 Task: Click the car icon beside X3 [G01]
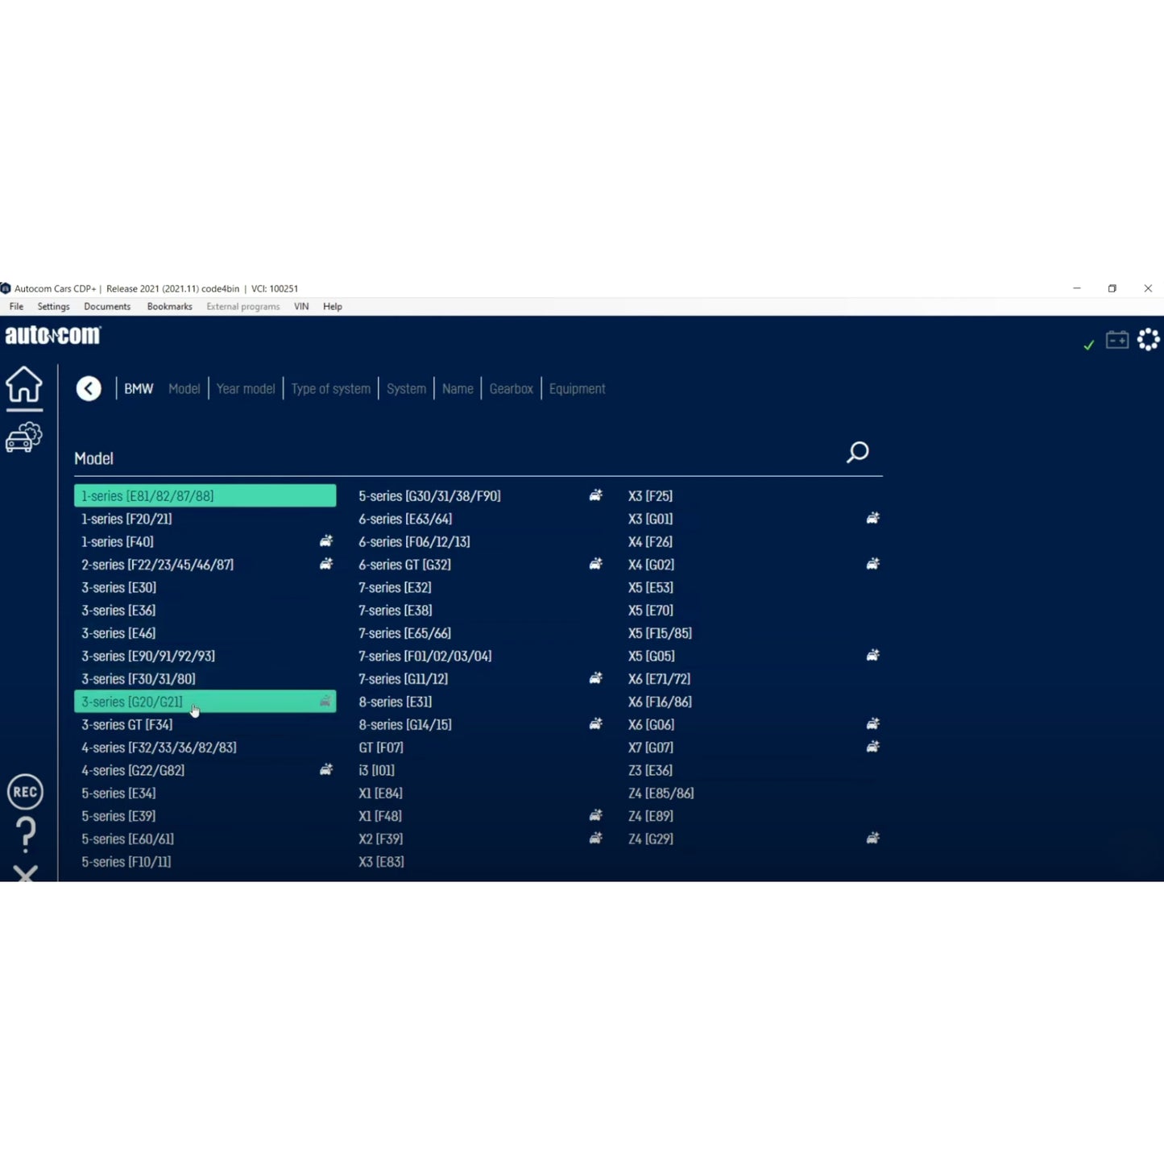click(873, 518)
